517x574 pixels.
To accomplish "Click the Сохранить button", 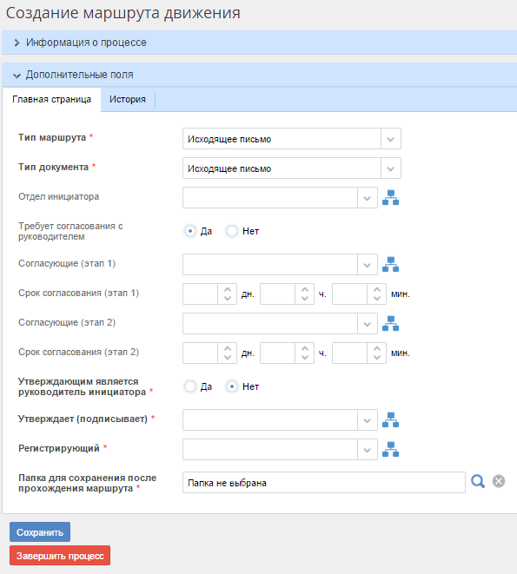I will (40, 532).
